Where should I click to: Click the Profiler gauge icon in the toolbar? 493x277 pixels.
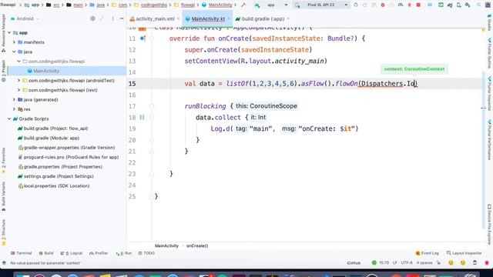[x=401, y=5]
